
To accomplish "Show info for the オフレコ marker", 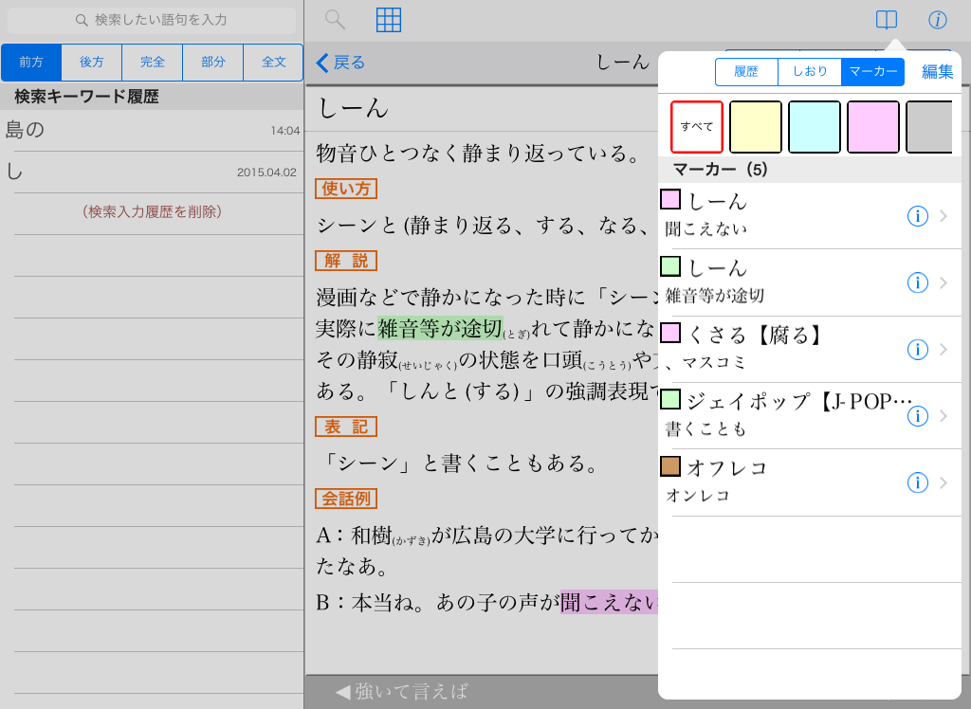I will (917, 482).
